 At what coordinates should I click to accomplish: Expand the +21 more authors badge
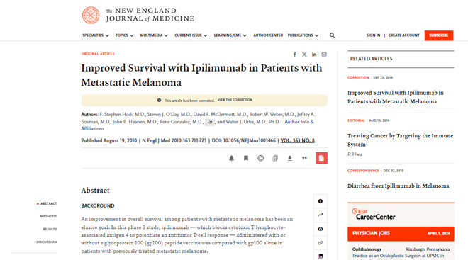209,123
